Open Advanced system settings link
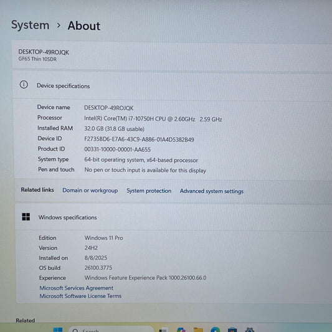The image size is (332, 332). pyautogui.click(x=212, y=191)
